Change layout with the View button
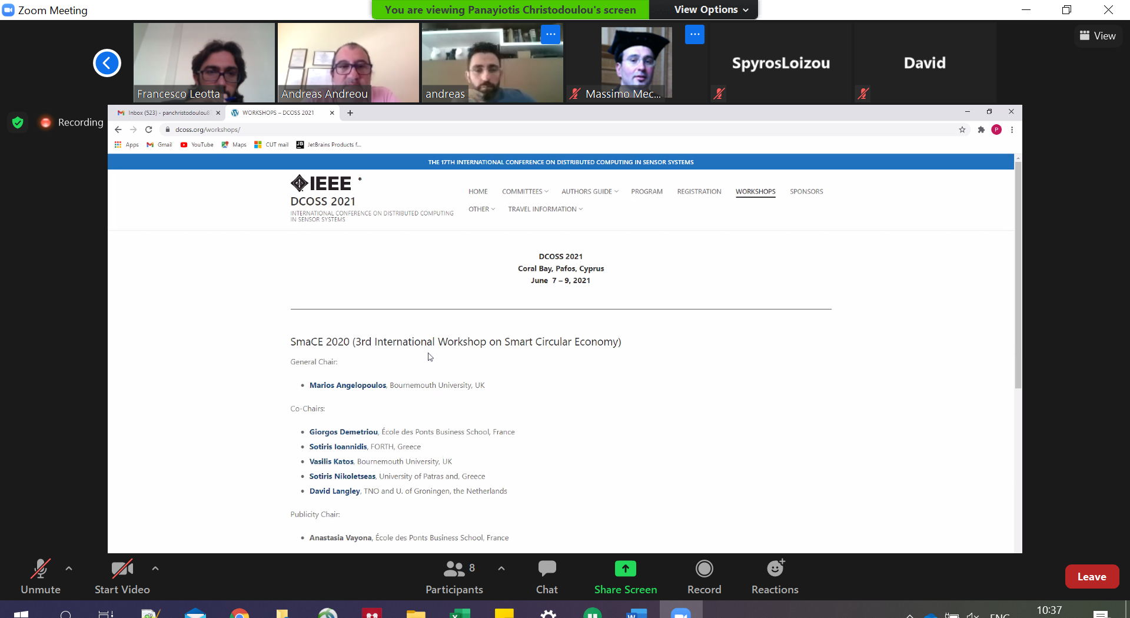The image size is (1130, 618). point(1098,36)
